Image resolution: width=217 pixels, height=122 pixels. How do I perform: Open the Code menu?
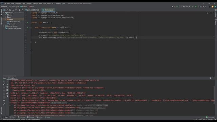[24, 3]
